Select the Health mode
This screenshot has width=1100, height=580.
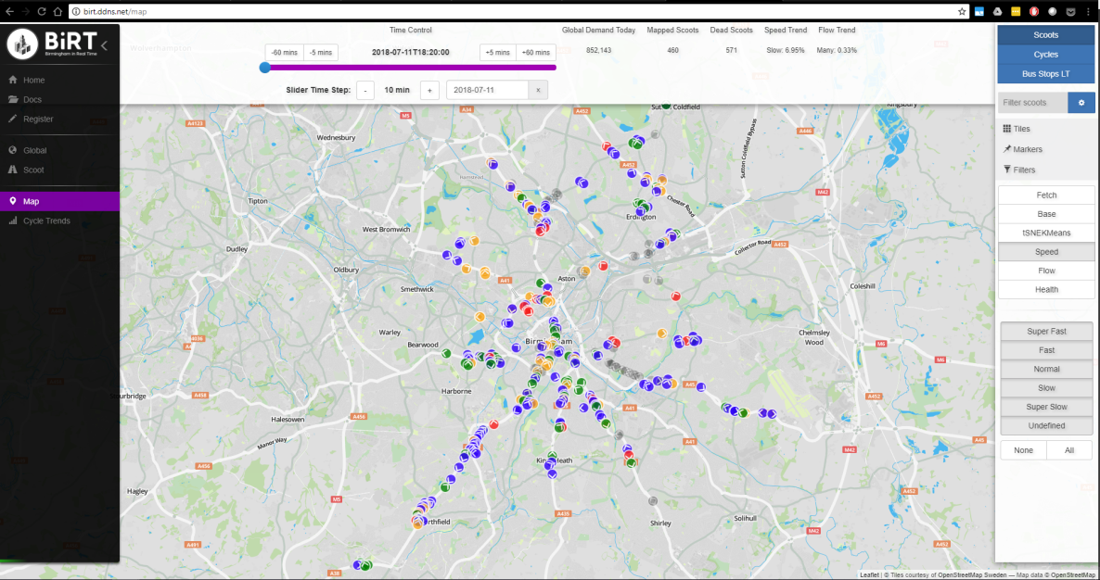point(1046,289)
